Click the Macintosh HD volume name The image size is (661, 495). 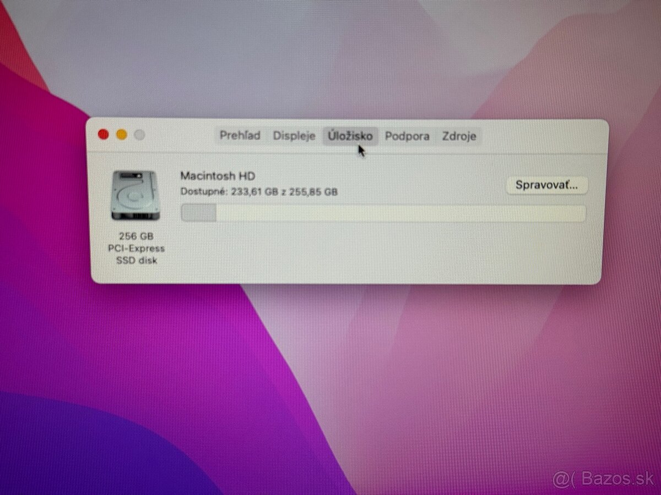pyautogui.click(x=218, y=175)
